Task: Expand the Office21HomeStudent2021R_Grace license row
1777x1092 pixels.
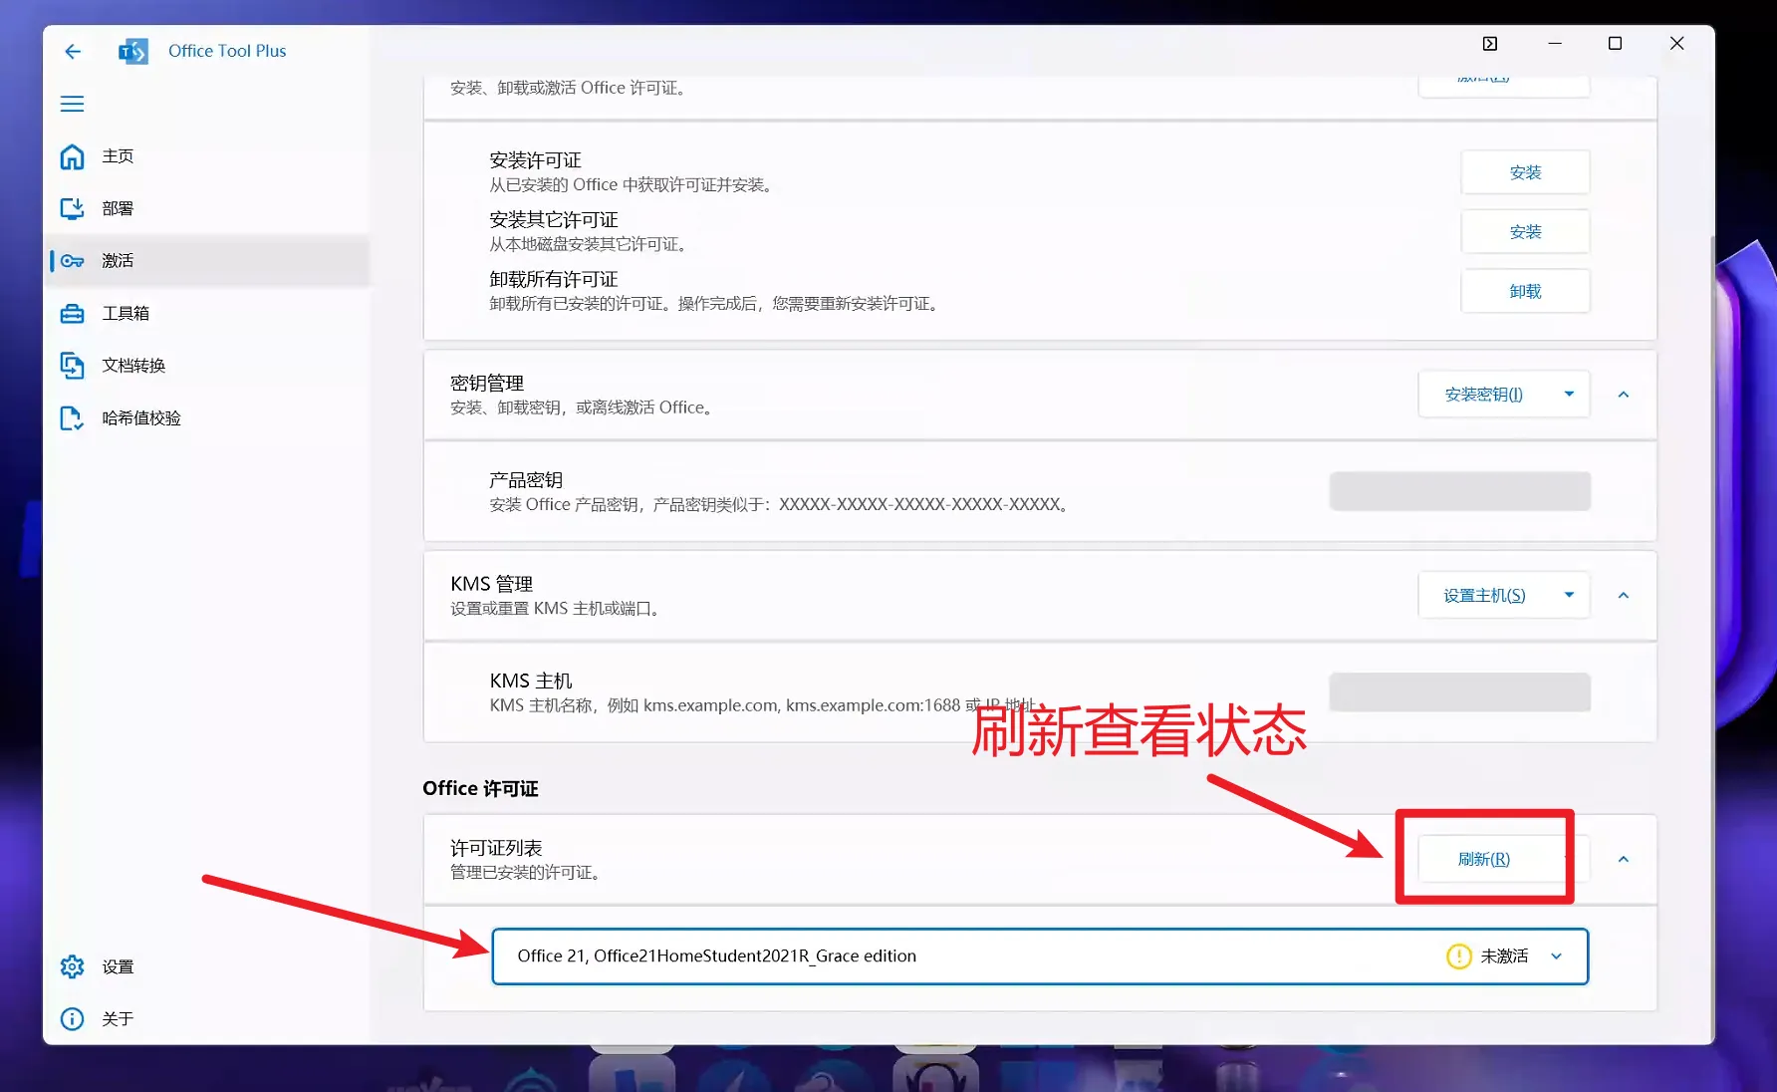Action: tap(1556, 956)
